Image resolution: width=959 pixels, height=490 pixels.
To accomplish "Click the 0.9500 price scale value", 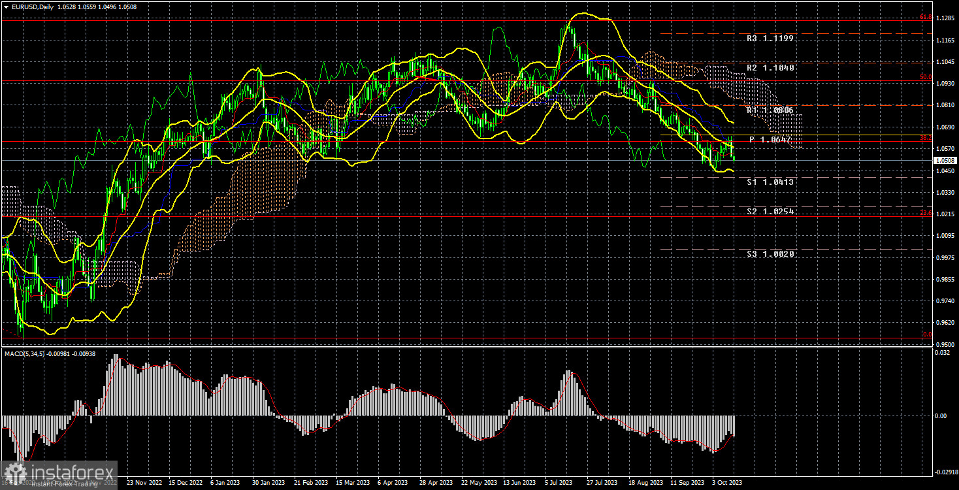I will pyautogui.click(x=945, y=344).
